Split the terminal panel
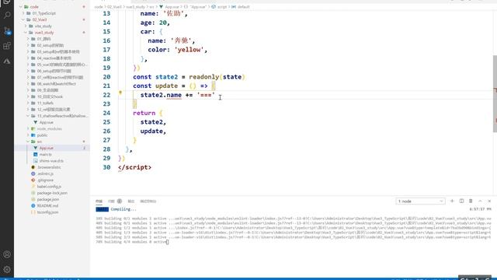497x280 pixels. tap(461, 201)
